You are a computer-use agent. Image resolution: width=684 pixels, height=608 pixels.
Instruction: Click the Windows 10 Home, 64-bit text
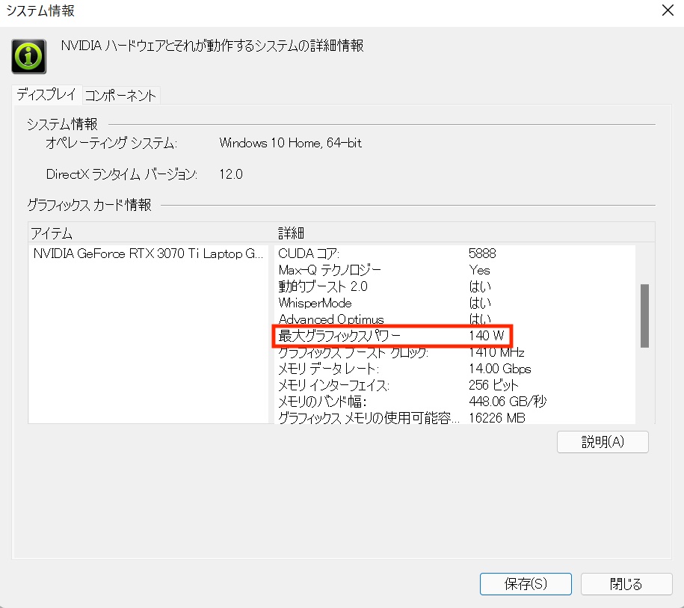pos(291,143)
